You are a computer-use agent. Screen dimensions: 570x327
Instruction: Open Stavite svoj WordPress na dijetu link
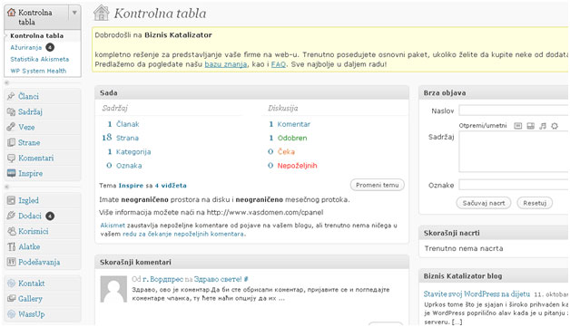(477, 294)
